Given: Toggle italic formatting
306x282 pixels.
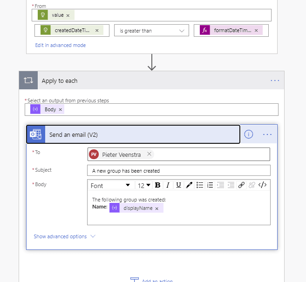Looking at the screenshot, I should [x=168, y=185].
